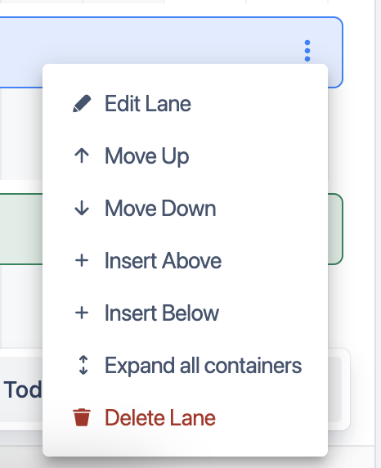Choose Insert Above in the lane menu
Image resolution: width=381 pixels, height=468 pixels.
[x=185, y=260]
